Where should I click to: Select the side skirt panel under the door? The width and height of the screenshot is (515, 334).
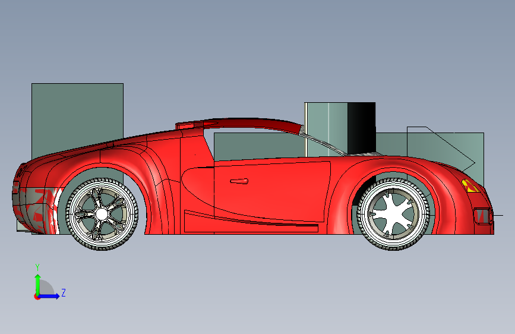coord(251,222)
